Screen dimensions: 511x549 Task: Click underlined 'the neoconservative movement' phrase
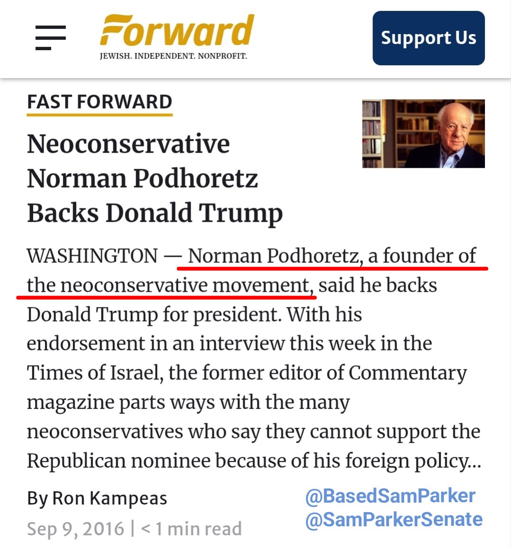(168, 285)
